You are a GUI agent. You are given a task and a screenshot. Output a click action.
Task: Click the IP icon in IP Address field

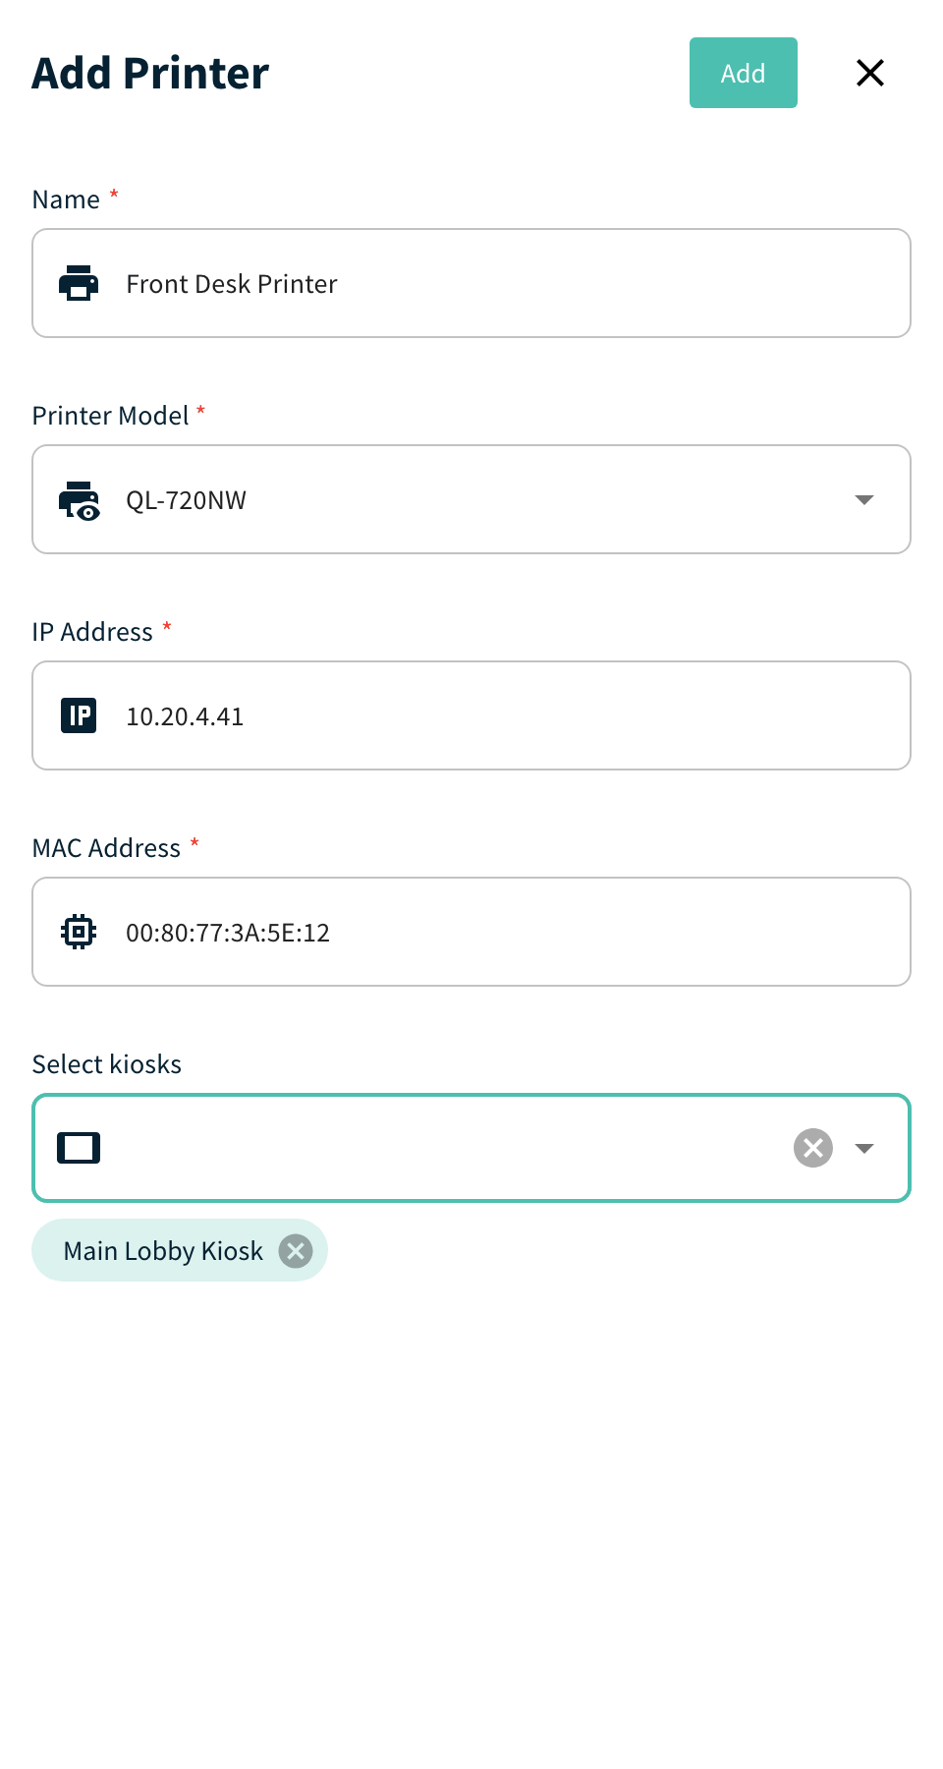[x=79, y=715]
